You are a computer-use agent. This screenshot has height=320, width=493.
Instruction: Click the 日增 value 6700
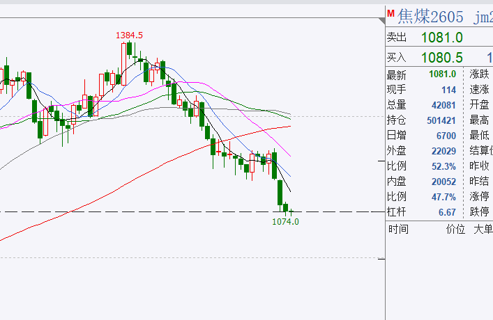click(x=446, y=136)
